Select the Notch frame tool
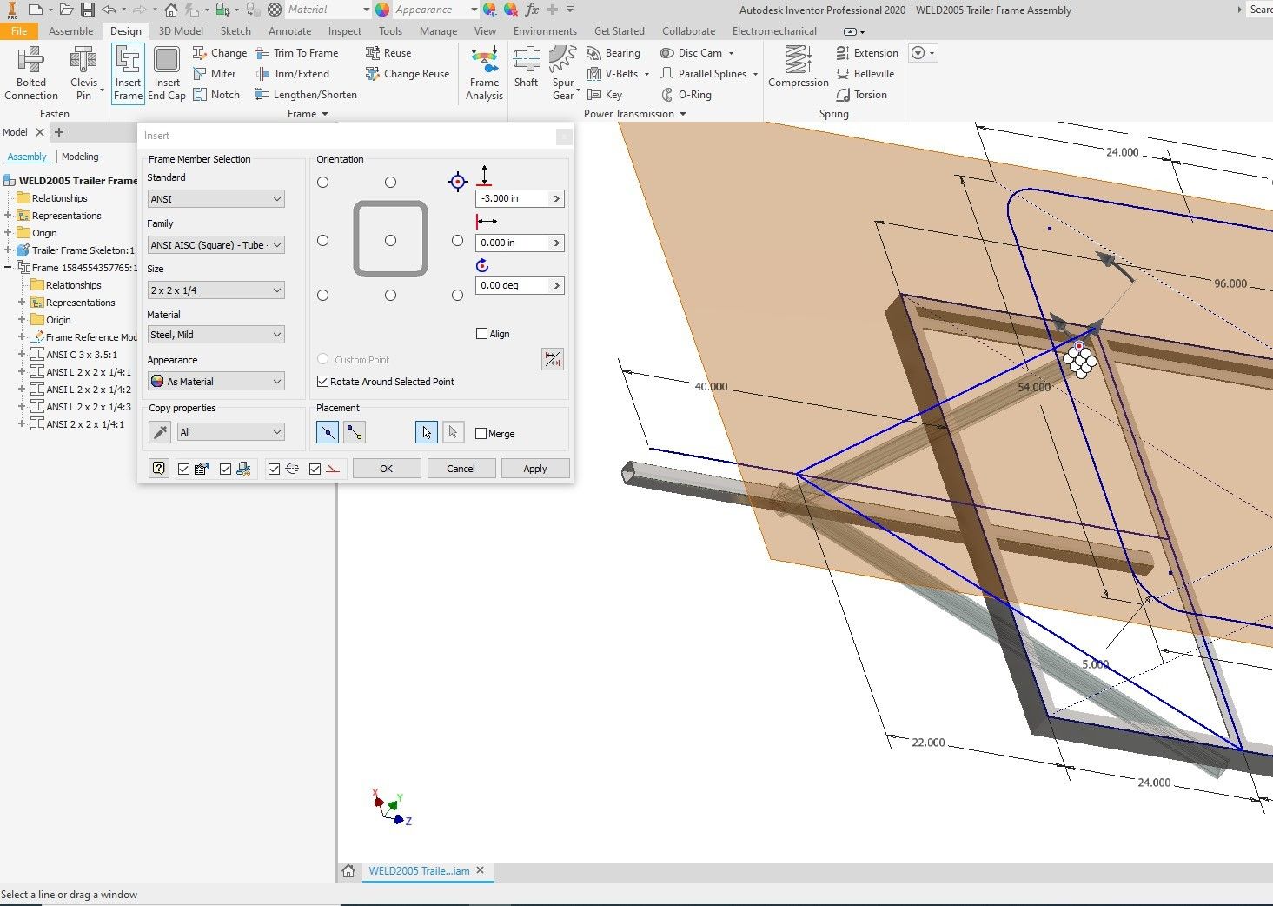This screenshot has width=1273, height=906. click(216, 94)
